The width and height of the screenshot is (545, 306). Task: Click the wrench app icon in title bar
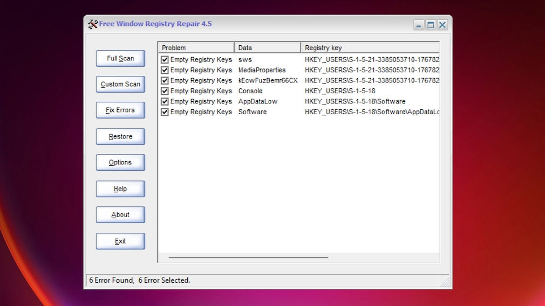pyautogui.click(x=92, y=24)
